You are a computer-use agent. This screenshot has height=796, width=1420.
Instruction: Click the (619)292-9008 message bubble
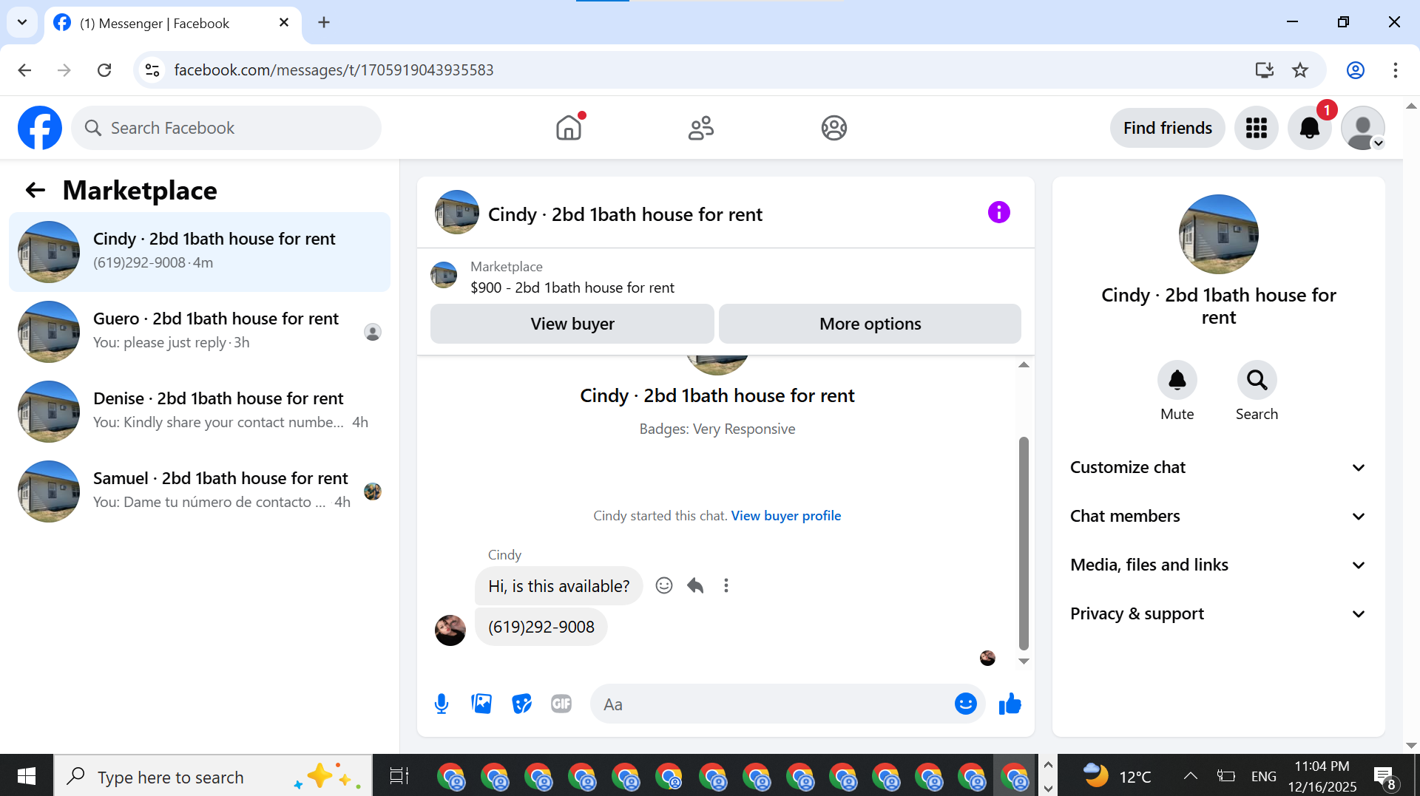(541, 627)
